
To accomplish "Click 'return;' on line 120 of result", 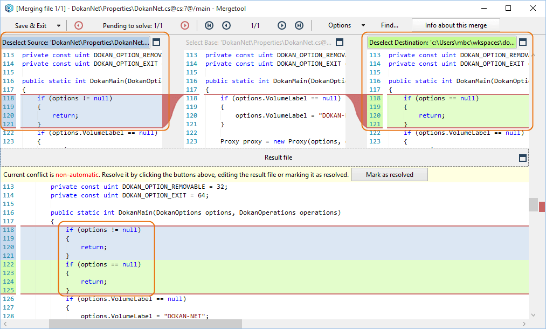I will click(94, 247).
